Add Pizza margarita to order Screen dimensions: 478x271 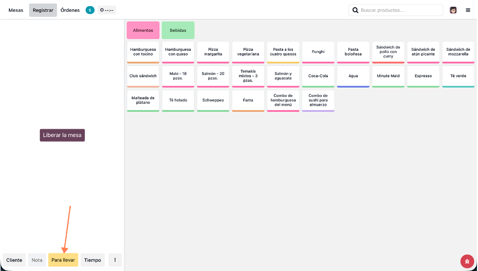point(213,52)
